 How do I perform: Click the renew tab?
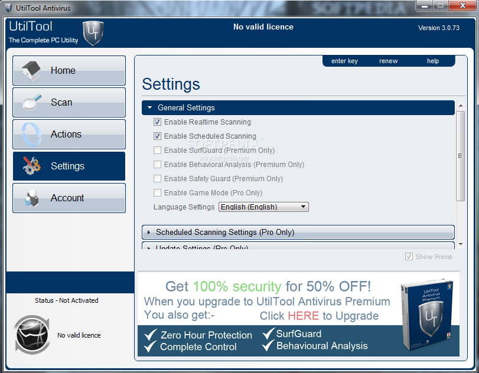(x=388, y=61)
